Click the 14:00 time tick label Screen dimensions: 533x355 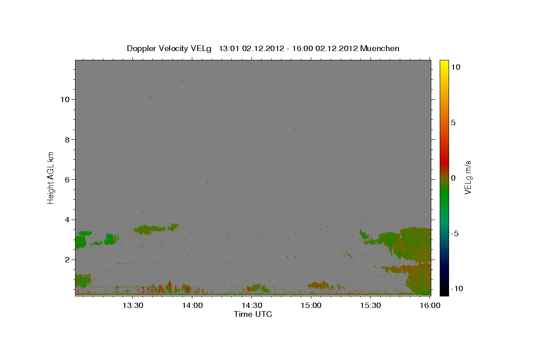tap(192, 305)
